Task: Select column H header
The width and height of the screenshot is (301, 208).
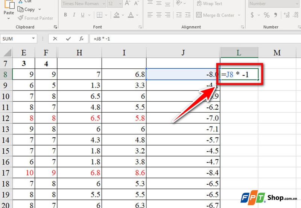Action: pos(79,53)
